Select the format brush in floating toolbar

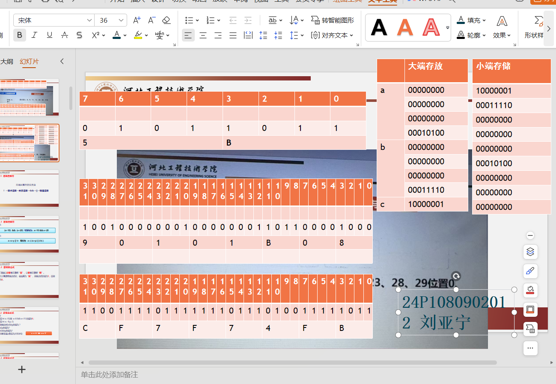coord(530,271)
